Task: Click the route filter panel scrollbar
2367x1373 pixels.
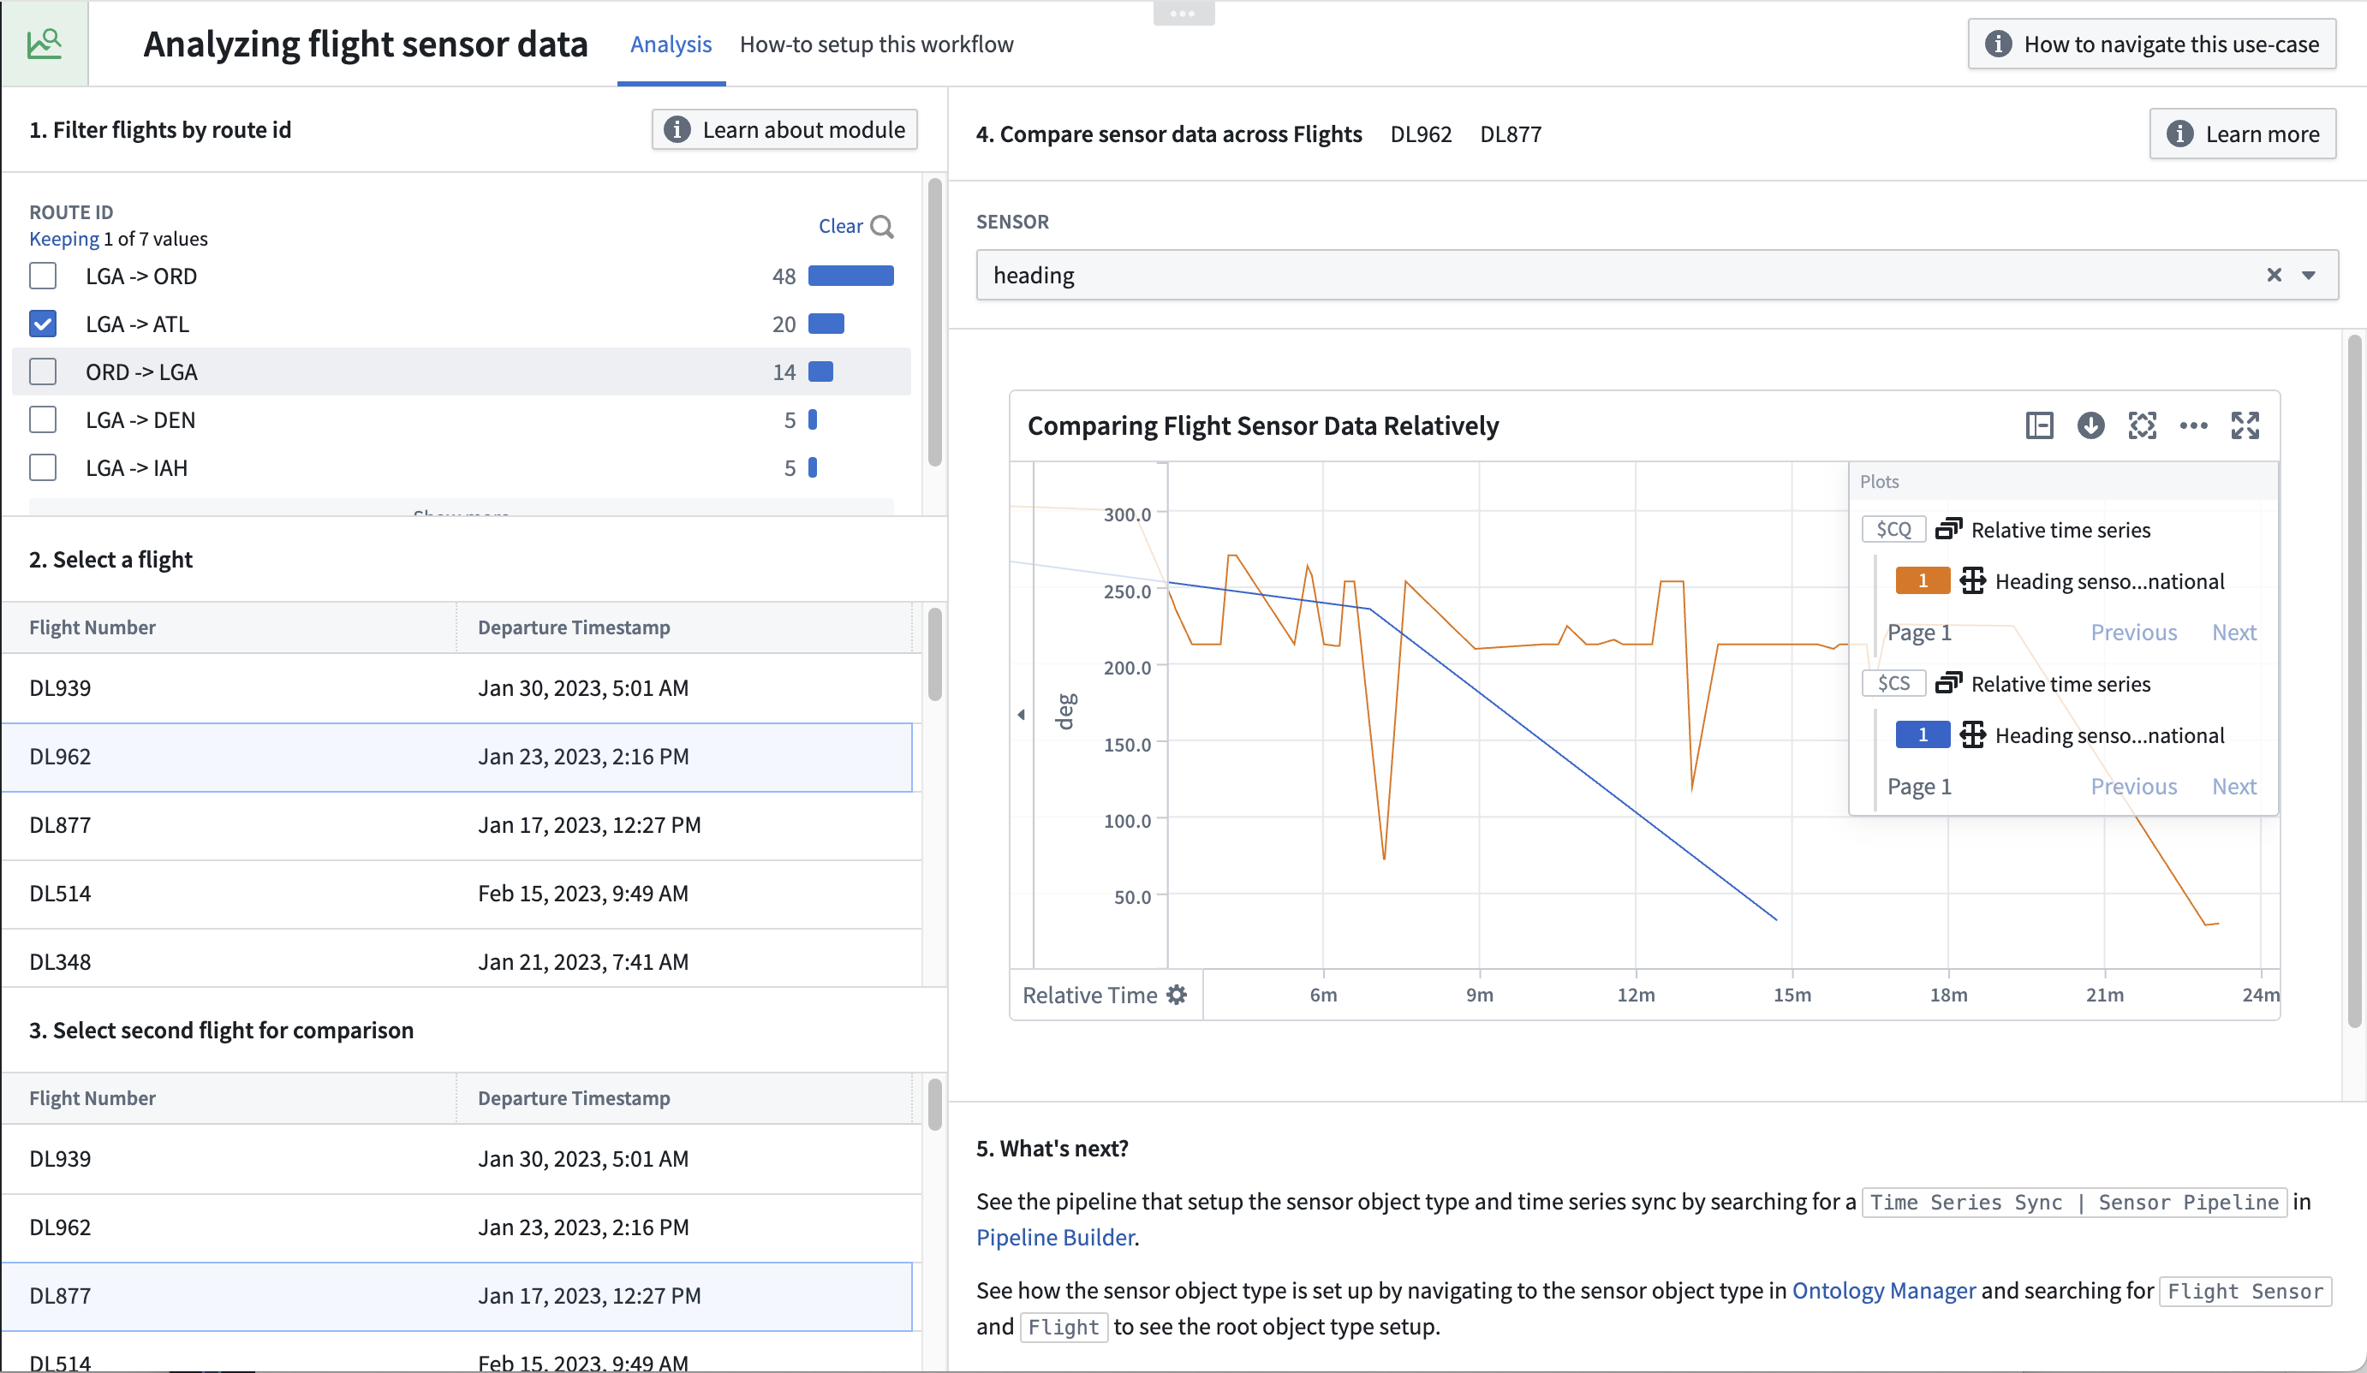Action: (x=934, y=322)
